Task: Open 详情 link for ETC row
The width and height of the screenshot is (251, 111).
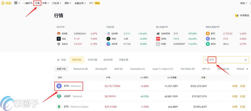Action: click(235, 107)
